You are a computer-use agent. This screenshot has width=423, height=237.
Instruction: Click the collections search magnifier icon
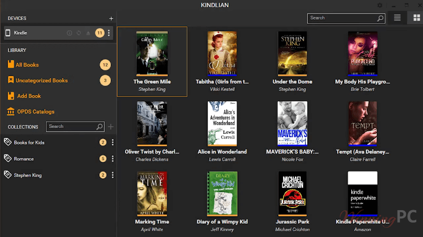[x=99, y=127]
